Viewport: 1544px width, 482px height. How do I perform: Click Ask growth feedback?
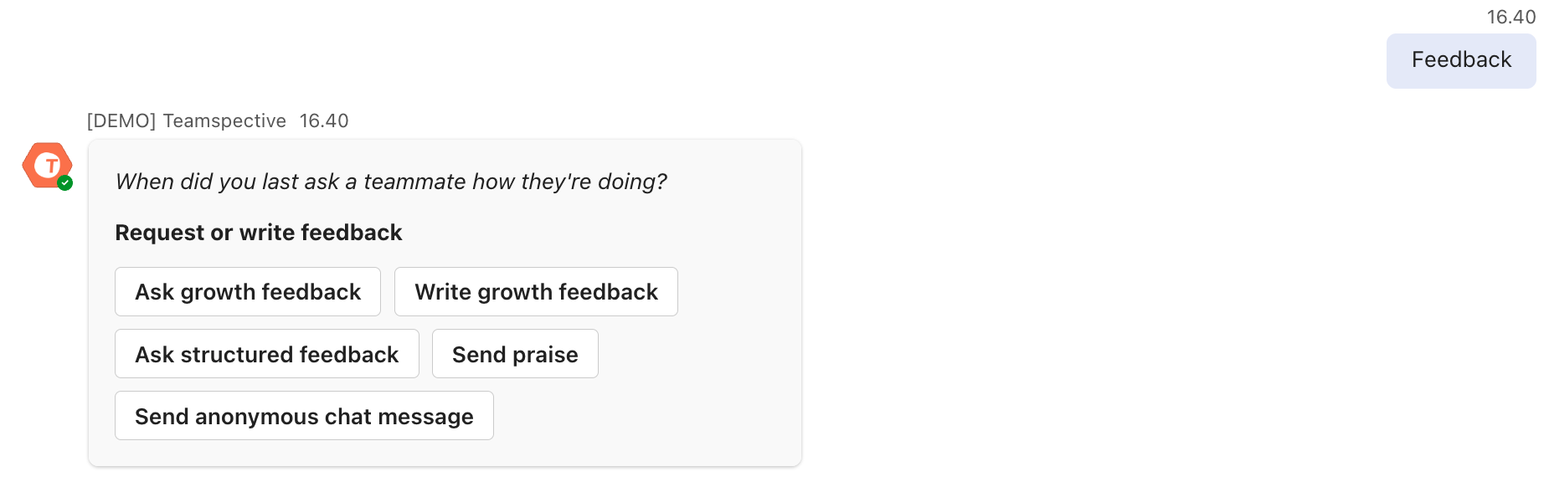tap(247, 291)
